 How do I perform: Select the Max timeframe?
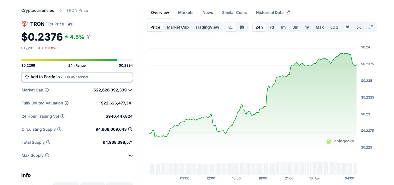tap(320, 27)
